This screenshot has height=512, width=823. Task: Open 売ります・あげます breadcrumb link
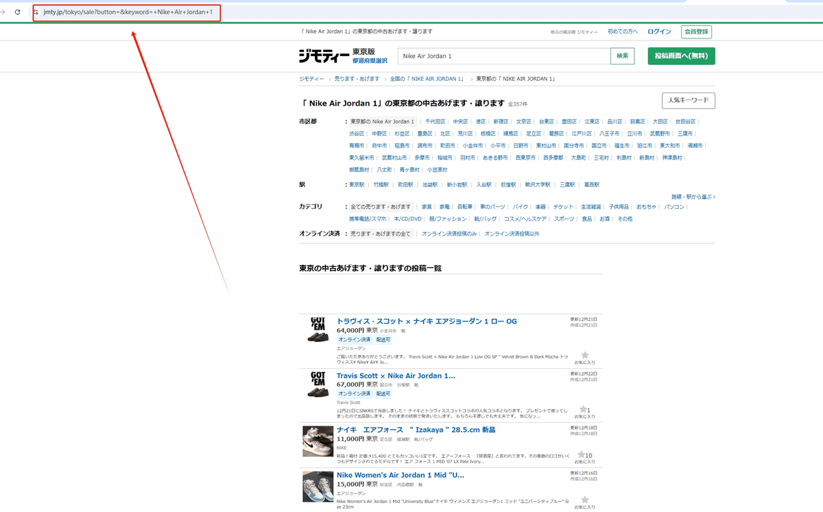(x=357, y=79)
